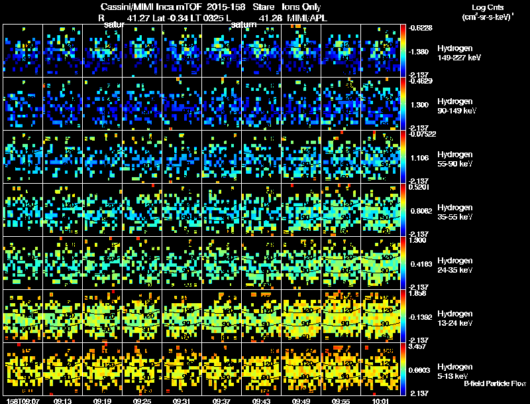530x404 pixels.
Task: Select the 'Hydrogen 5-13 keV' row label
Action: pyautogui.click(x=455, y=371)
